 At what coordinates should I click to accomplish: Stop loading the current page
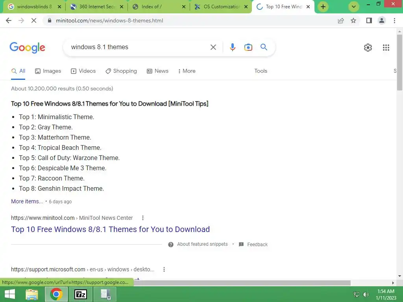pyautogui.click(x=34, y=20)
